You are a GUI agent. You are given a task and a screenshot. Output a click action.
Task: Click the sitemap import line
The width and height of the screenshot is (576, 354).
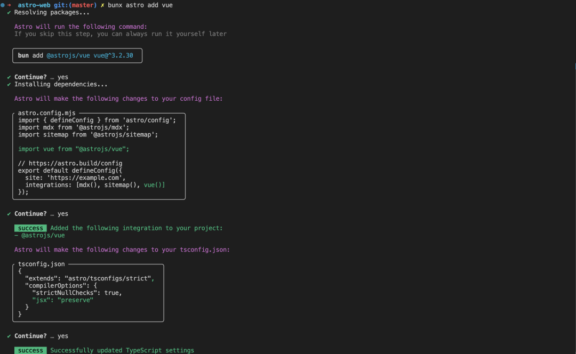click(x=88, y=135)
